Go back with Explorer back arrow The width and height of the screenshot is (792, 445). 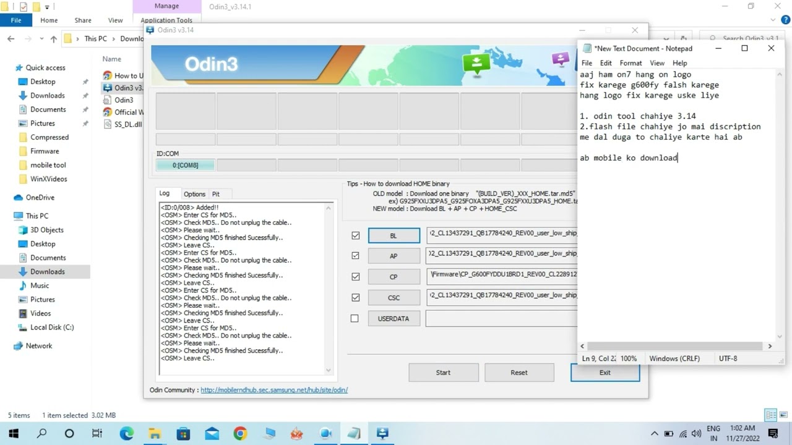(x=11, y=38)
